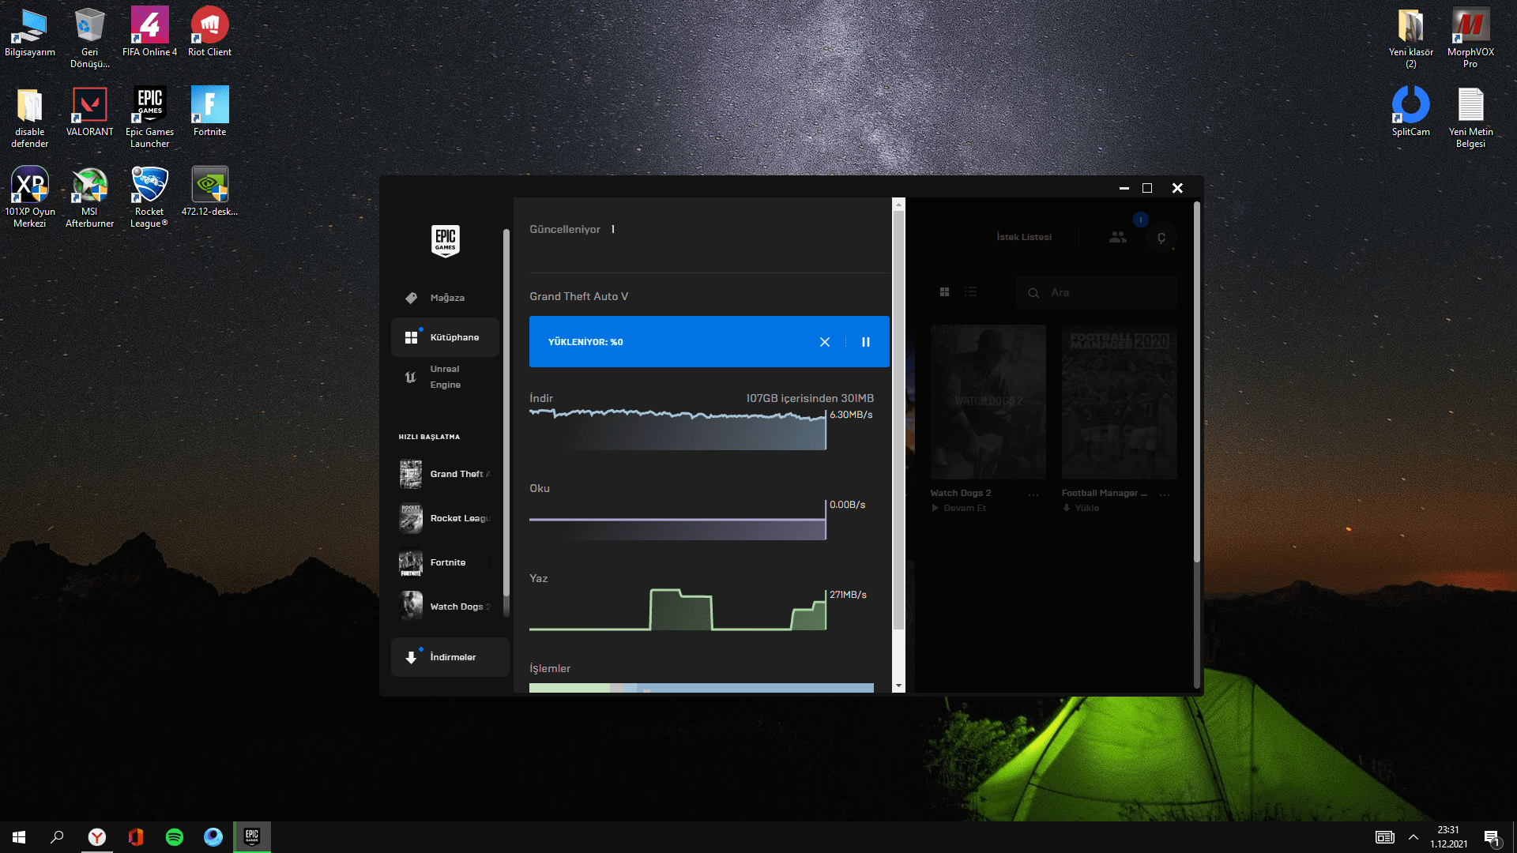Show hidden system tray icons

pyautogui.click(x=1413, y=837)
